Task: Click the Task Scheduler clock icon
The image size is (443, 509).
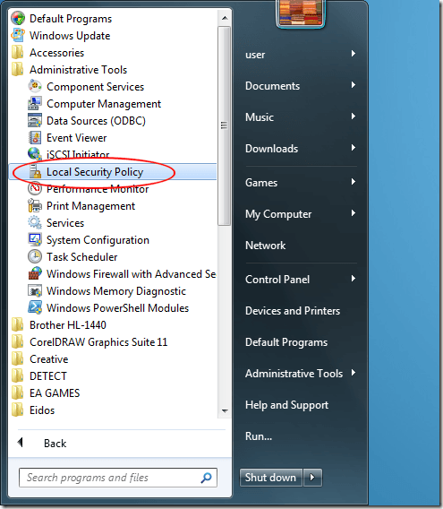Action: (35, 256)
